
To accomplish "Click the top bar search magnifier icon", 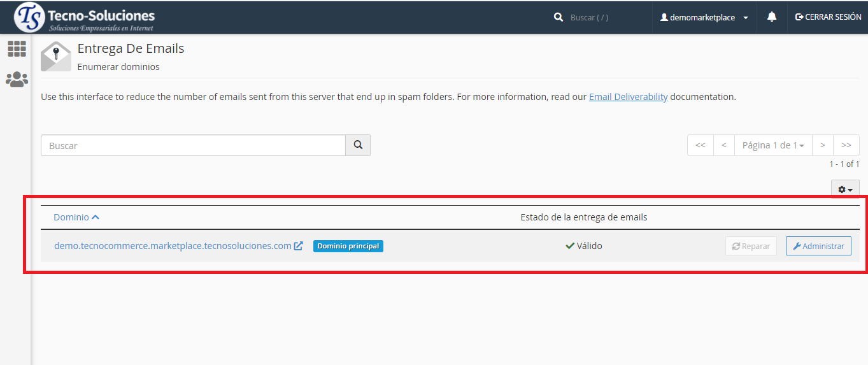I will pos(559,17).
